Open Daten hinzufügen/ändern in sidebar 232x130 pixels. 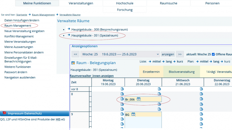pos(22,20)
